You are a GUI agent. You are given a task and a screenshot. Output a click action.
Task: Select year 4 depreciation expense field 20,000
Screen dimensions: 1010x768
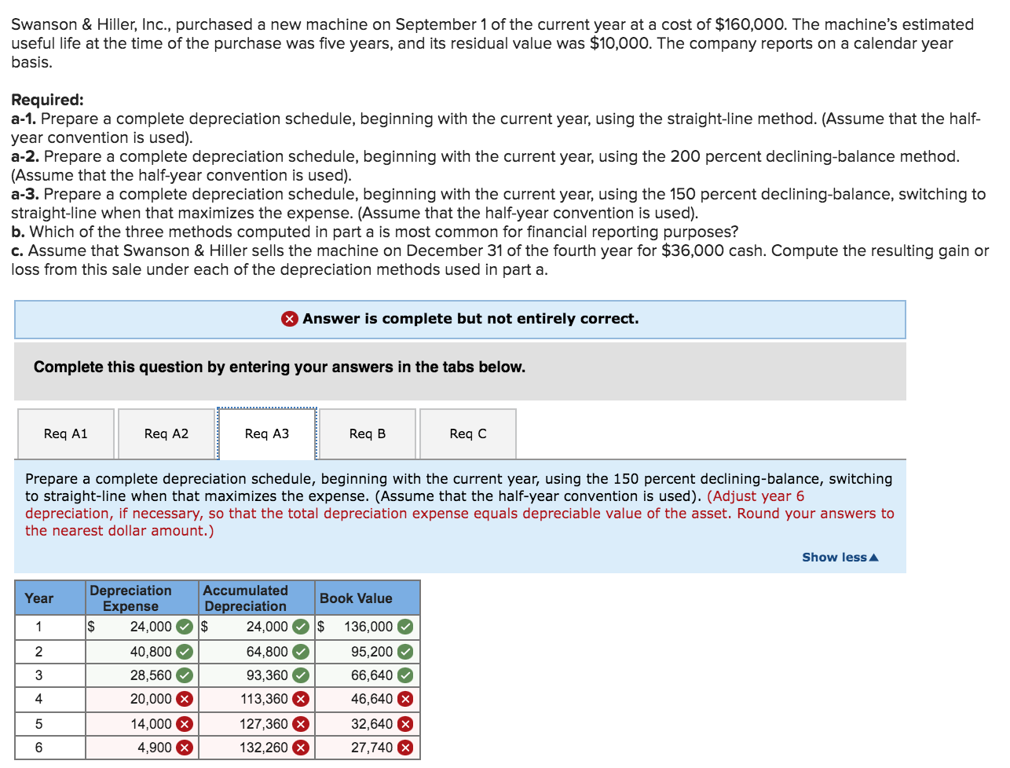[141, 699]
